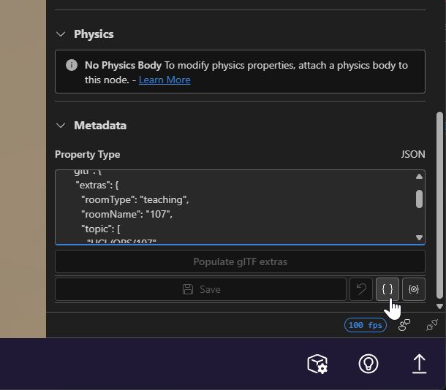Image resolution: width=446 pixels, height=390 pixels.
Task: Click the Physics section heading
Action: 94,34
